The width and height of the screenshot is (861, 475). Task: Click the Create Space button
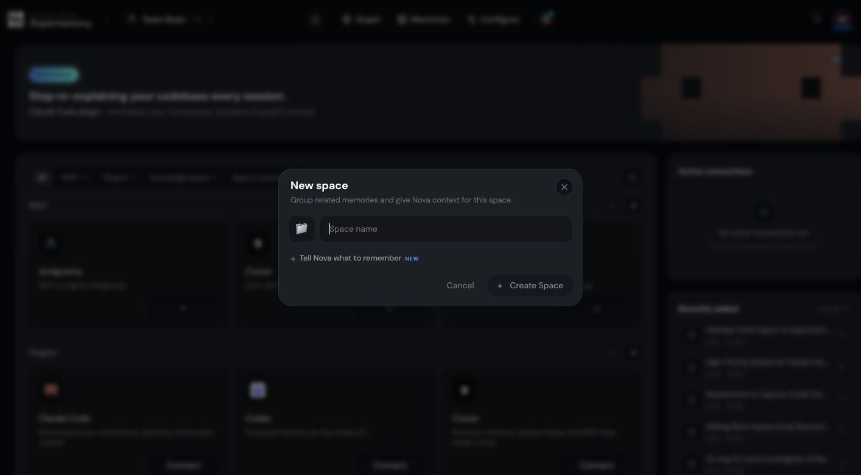[x=530, y=285]
